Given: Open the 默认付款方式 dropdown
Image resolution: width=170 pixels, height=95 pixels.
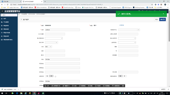Looking at the screenshot, I should pyautogui.click(x=127, y=38).
